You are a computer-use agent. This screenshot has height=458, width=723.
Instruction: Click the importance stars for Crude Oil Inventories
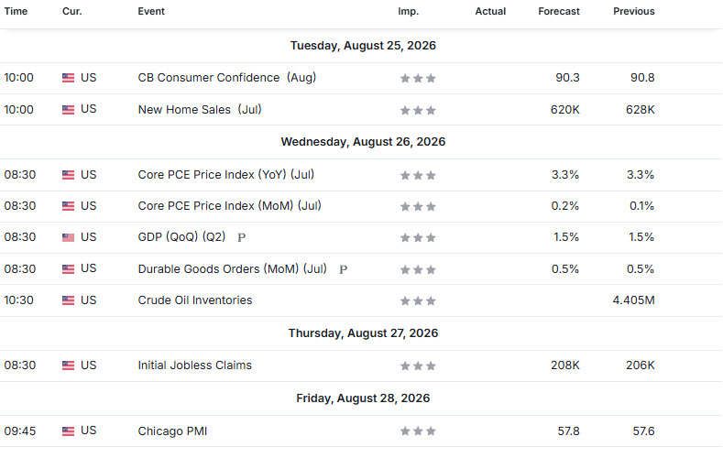pyautogui.click(x=418, y=300)
